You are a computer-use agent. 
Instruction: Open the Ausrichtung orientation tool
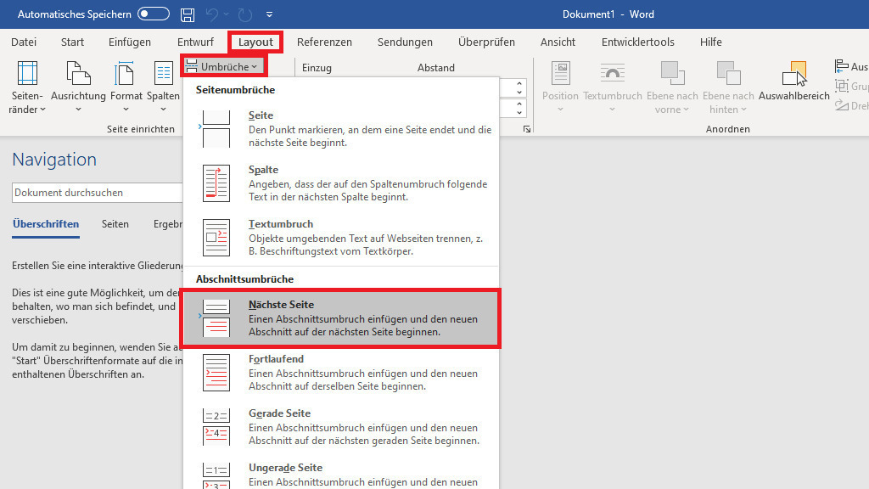pyautogui.click(x=77, y=88)
